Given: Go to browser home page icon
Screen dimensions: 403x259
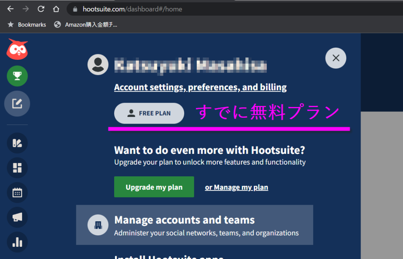Looking at the screenshot, I should (x=56, y=9).
